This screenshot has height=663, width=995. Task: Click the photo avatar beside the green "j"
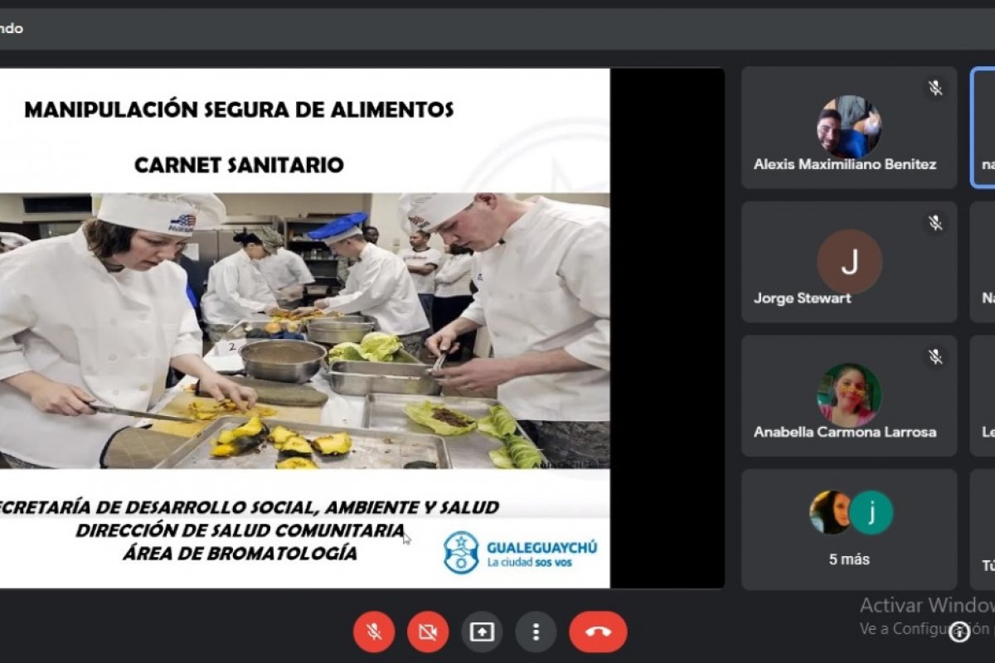(830, 512)
